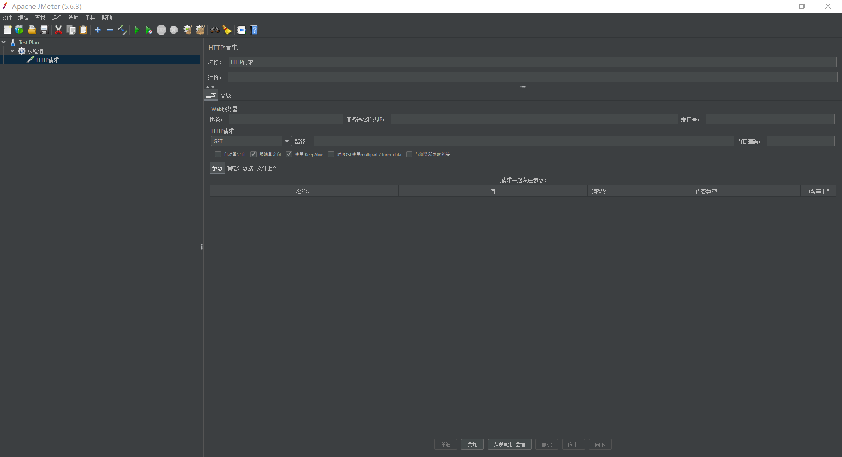The image size is (842, 457).
Task: Click the Clear All double-broom icon
Action: (x=200, y=30)
